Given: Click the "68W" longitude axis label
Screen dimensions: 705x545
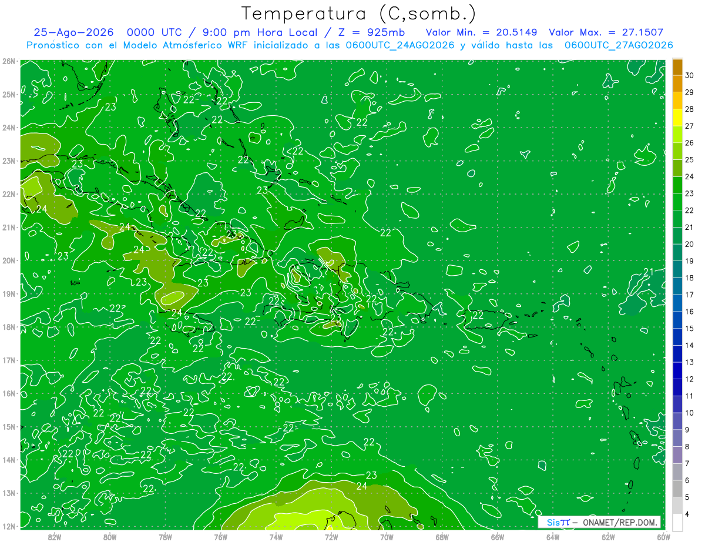Looking at the screenshot, I should tap(442, 537).
